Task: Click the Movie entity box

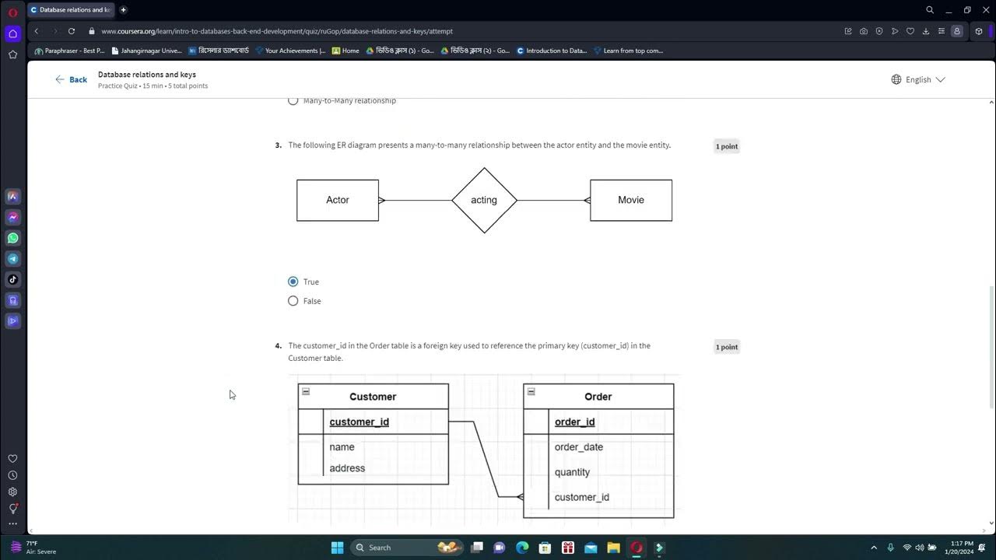Action: (631, 200)
